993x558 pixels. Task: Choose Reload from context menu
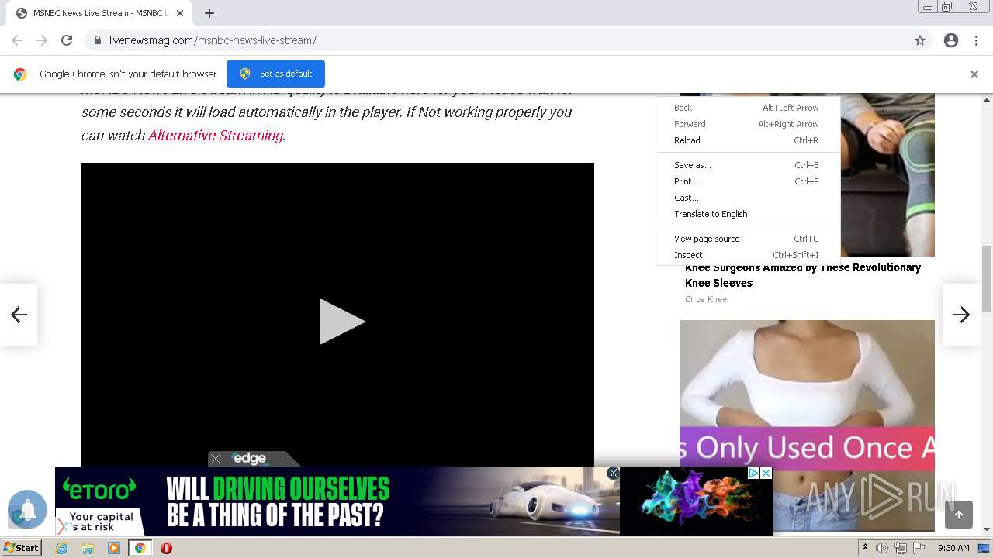tap(748, 140)
